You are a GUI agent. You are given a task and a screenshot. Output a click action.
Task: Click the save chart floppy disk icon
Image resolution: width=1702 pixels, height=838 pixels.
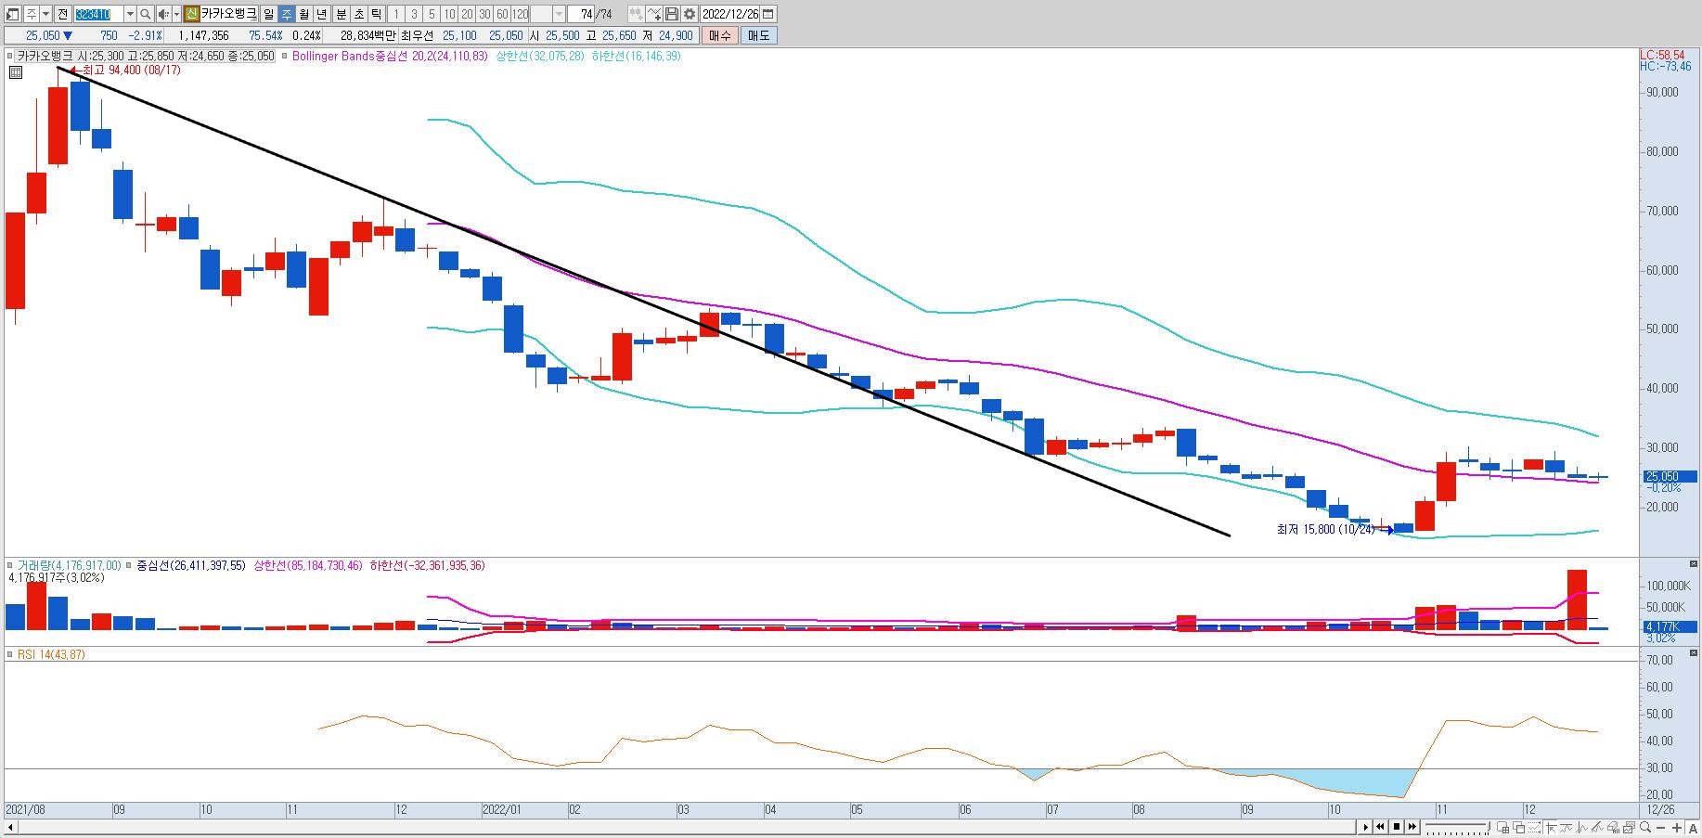tap(672, 14)
